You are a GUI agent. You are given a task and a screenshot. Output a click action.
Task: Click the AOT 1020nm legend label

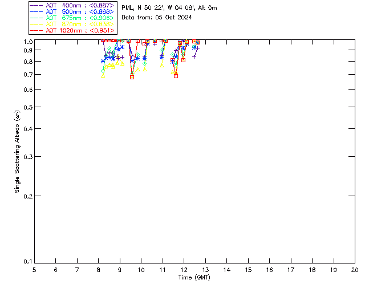(x=80, y=30)
